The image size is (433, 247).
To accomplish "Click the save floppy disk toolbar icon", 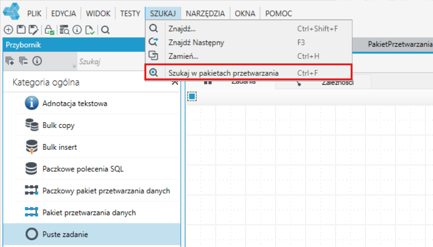I will point(21,29).
